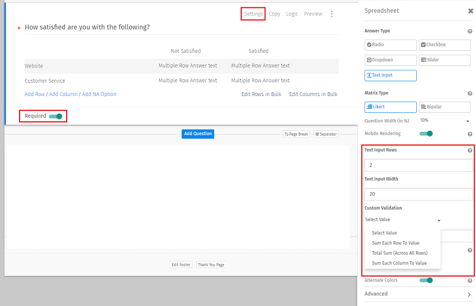Screen dimensions: 476x306
Task: Click the Add Question button
Action: coord(197,133)
